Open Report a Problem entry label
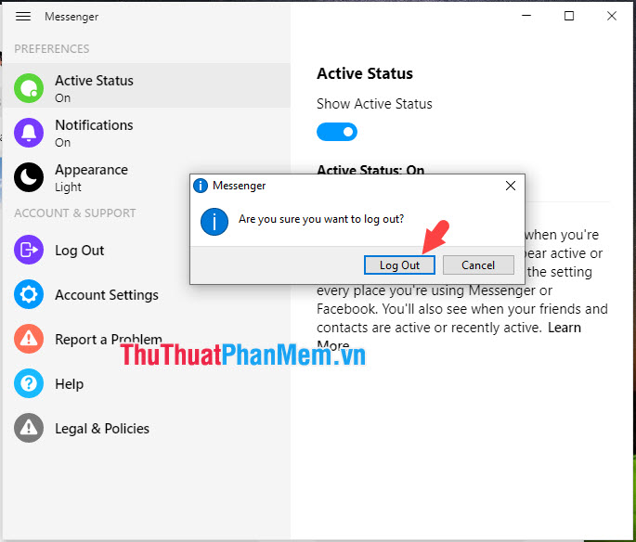The height and width of the screenshot is (542, 636). pyautogui.click(x=109, y=340)
